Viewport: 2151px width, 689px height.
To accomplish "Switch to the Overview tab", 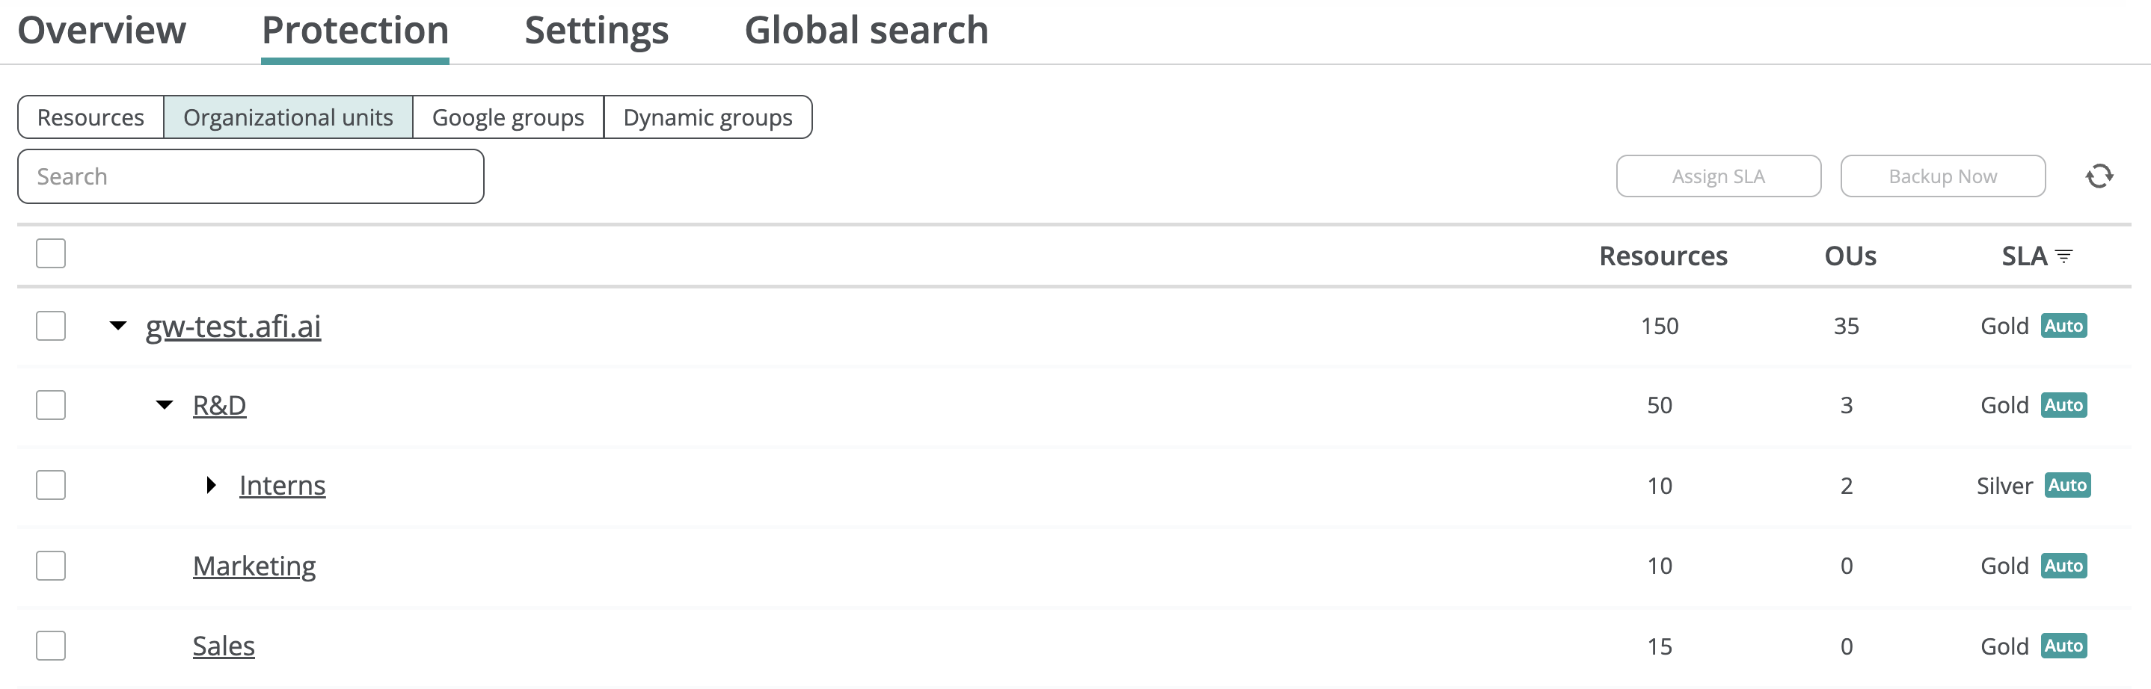I will [102, 31].
